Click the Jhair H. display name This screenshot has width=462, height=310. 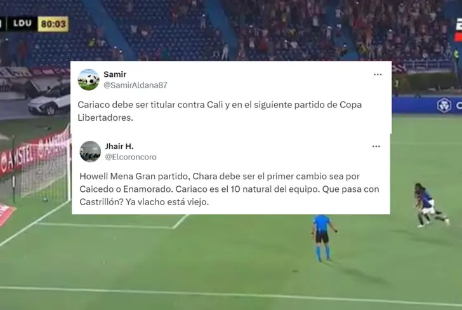tap(119, 146)
